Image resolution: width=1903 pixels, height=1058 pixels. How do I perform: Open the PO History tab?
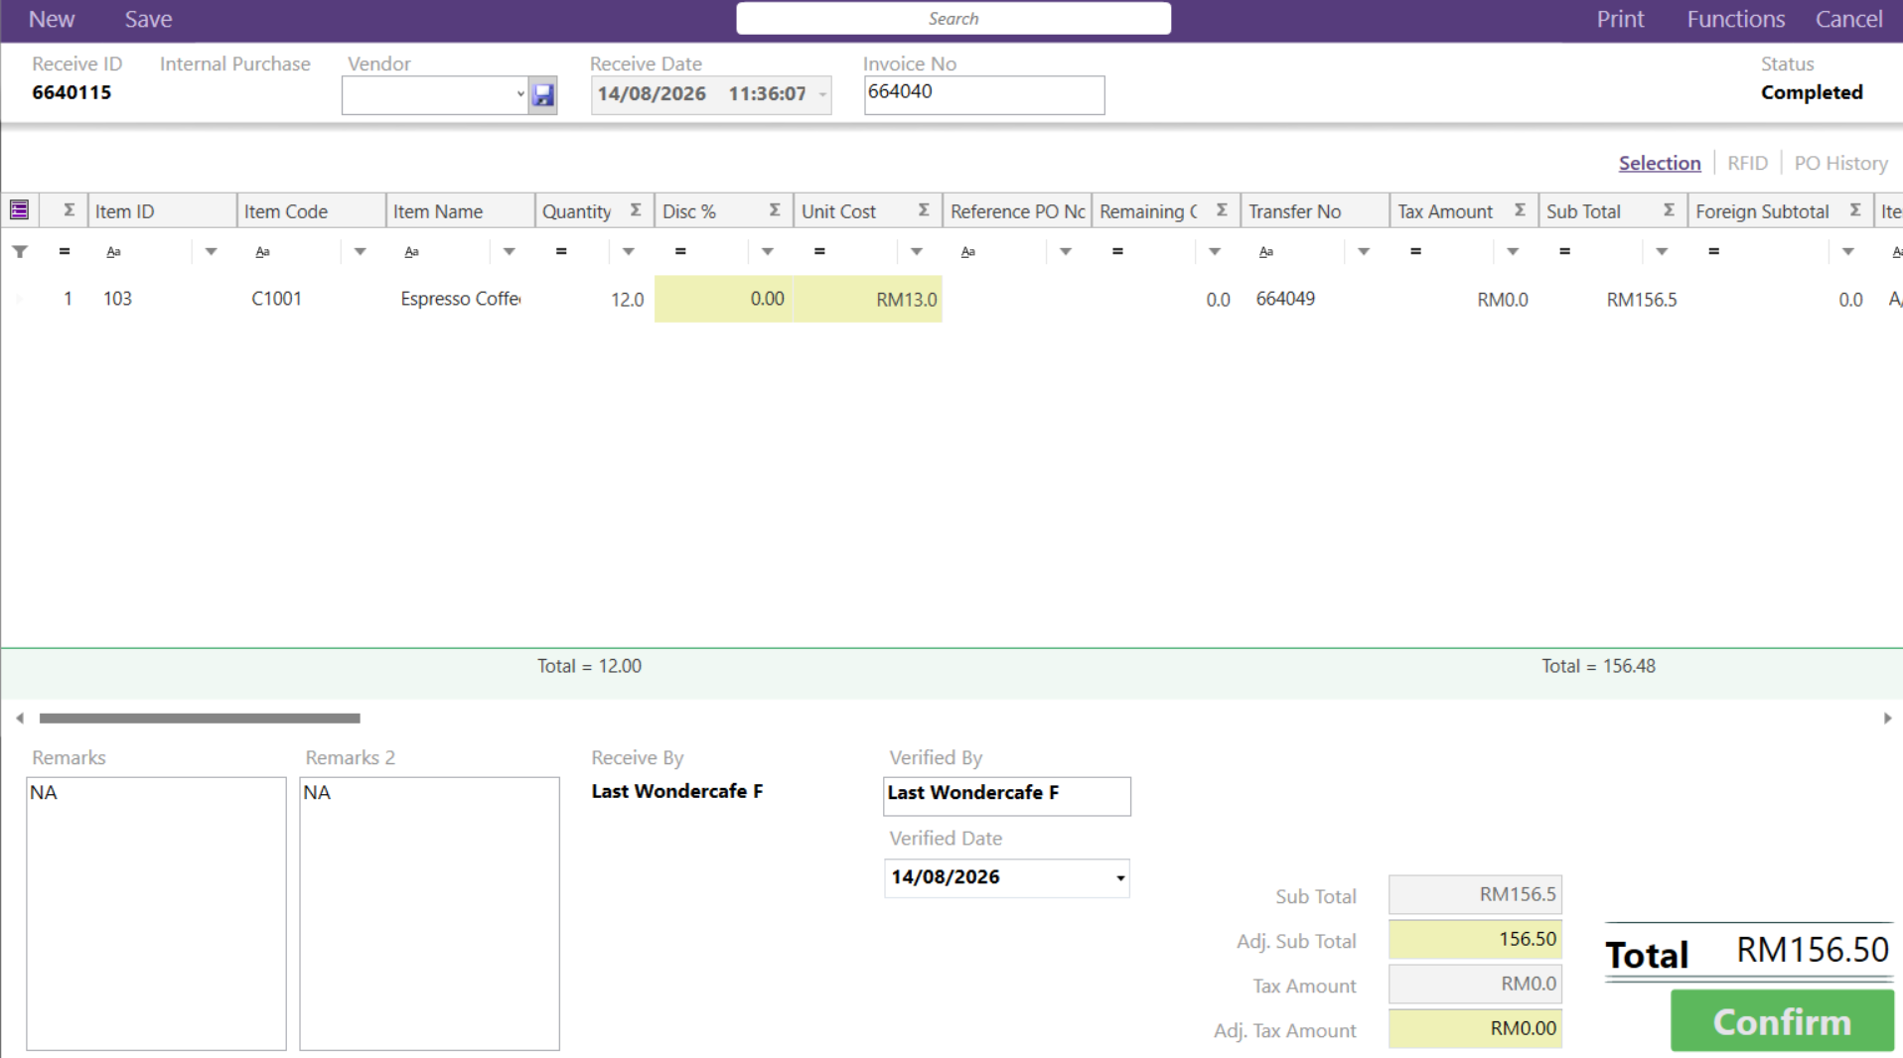point(1840,163)
